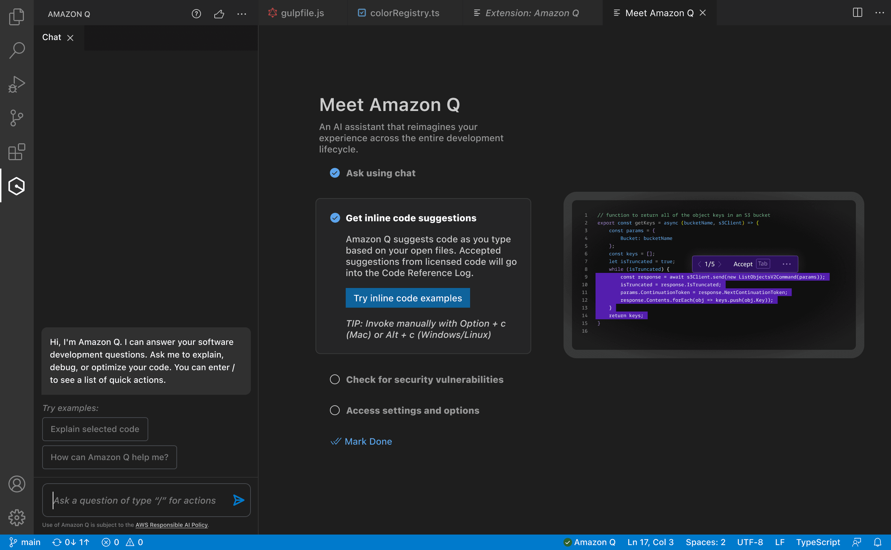Click Ln 17, Col 3 cursor position

651,542
